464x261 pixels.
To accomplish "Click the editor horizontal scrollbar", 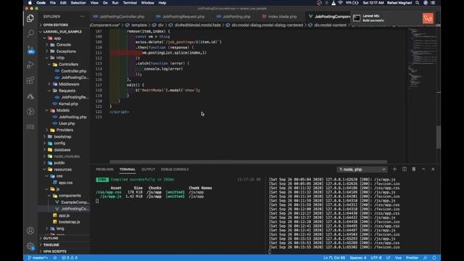I will (x=248, y=162).
